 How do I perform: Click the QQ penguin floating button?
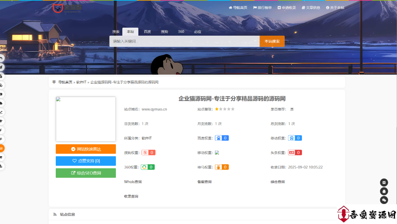384,192
